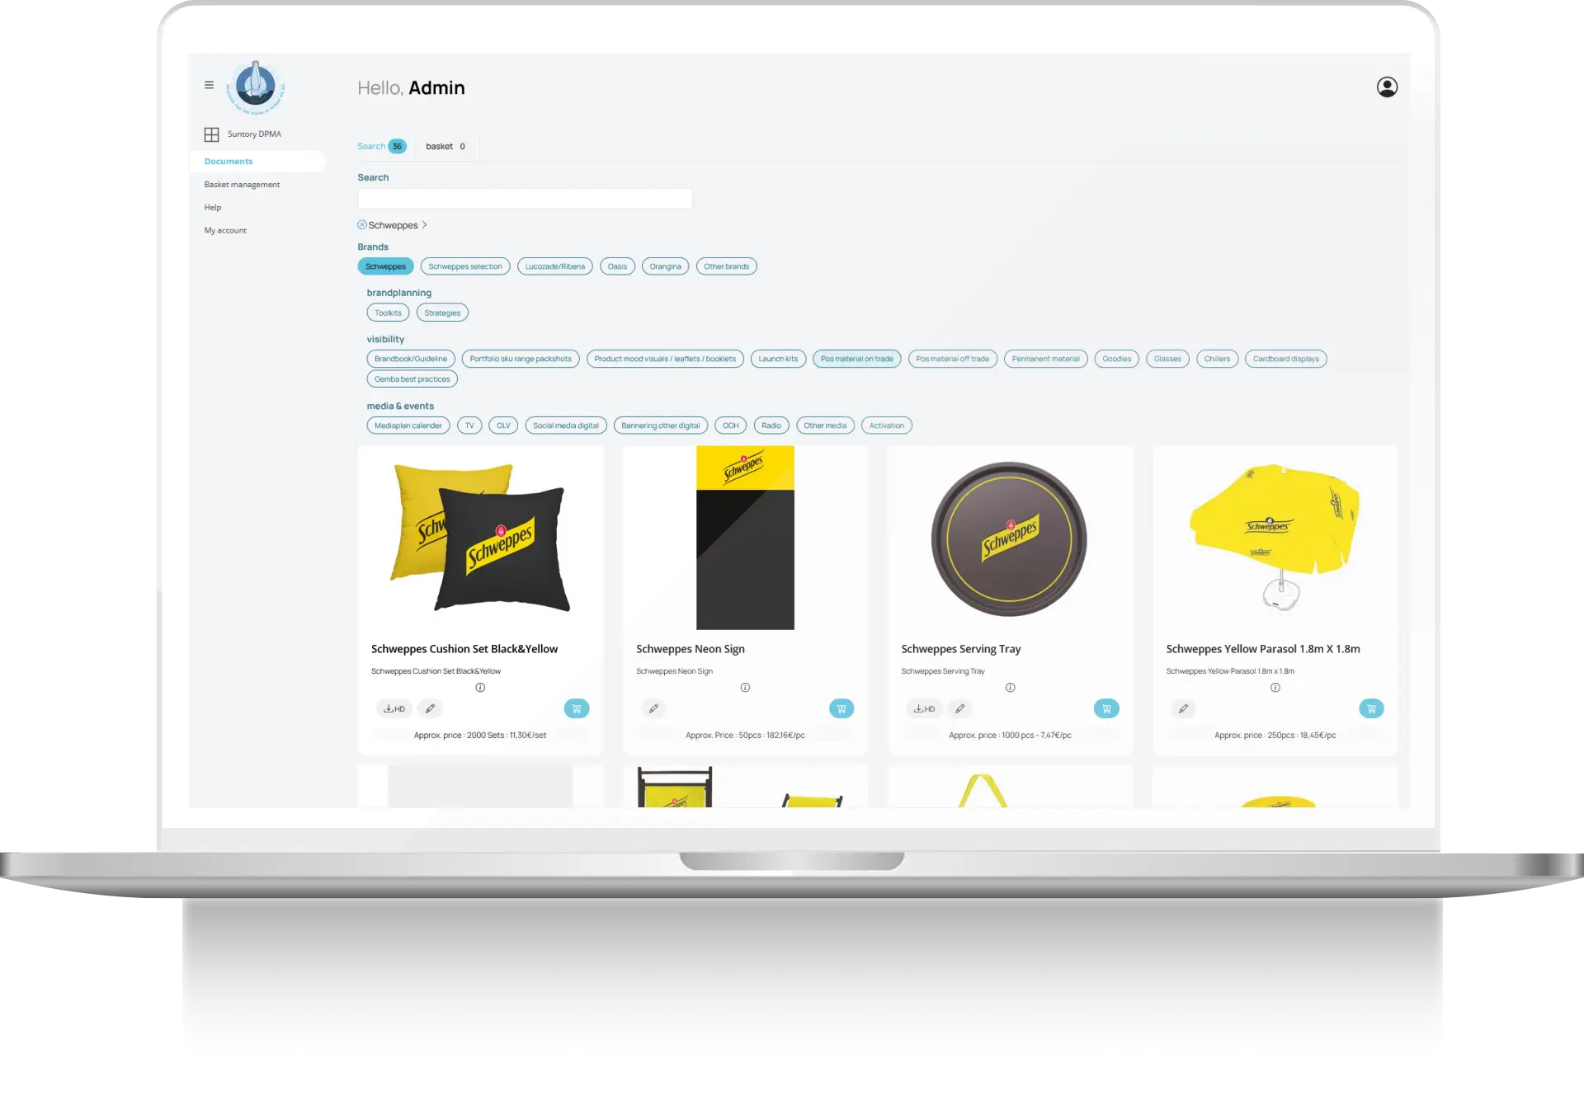This screenshot has height=1105, width=1584.
Task: Filter by Portfolio sku range packshots
Action: click(x=521, y=359)
